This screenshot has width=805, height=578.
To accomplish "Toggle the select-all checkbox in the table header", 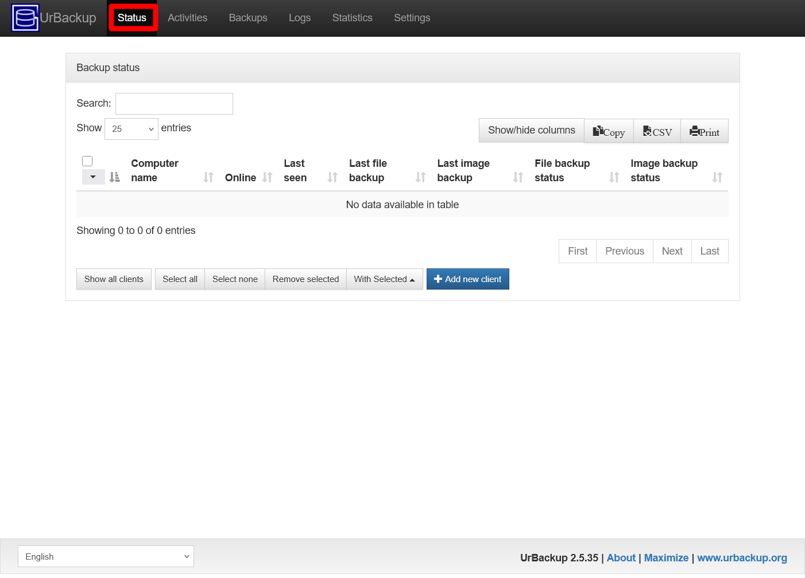I will coord(87,161).
